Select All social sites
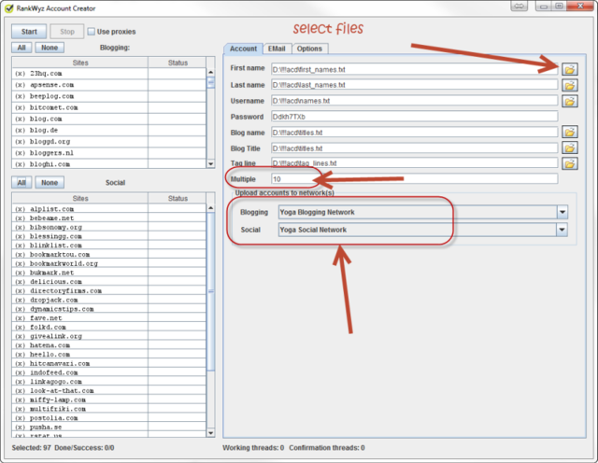This screenshot has height=463, width=598. tap(21, 183)
